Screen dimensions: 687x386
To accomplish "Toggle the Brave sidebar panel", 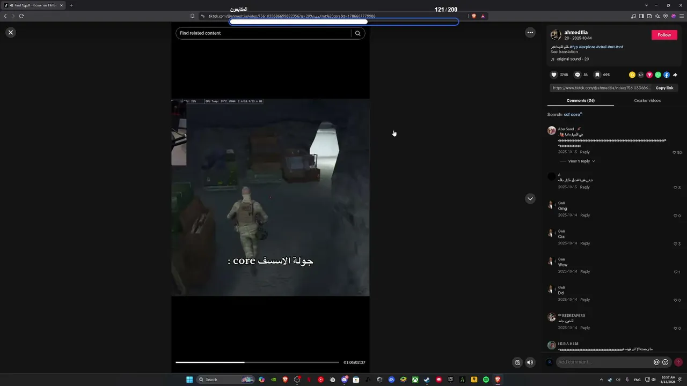I will coord(641,16).
